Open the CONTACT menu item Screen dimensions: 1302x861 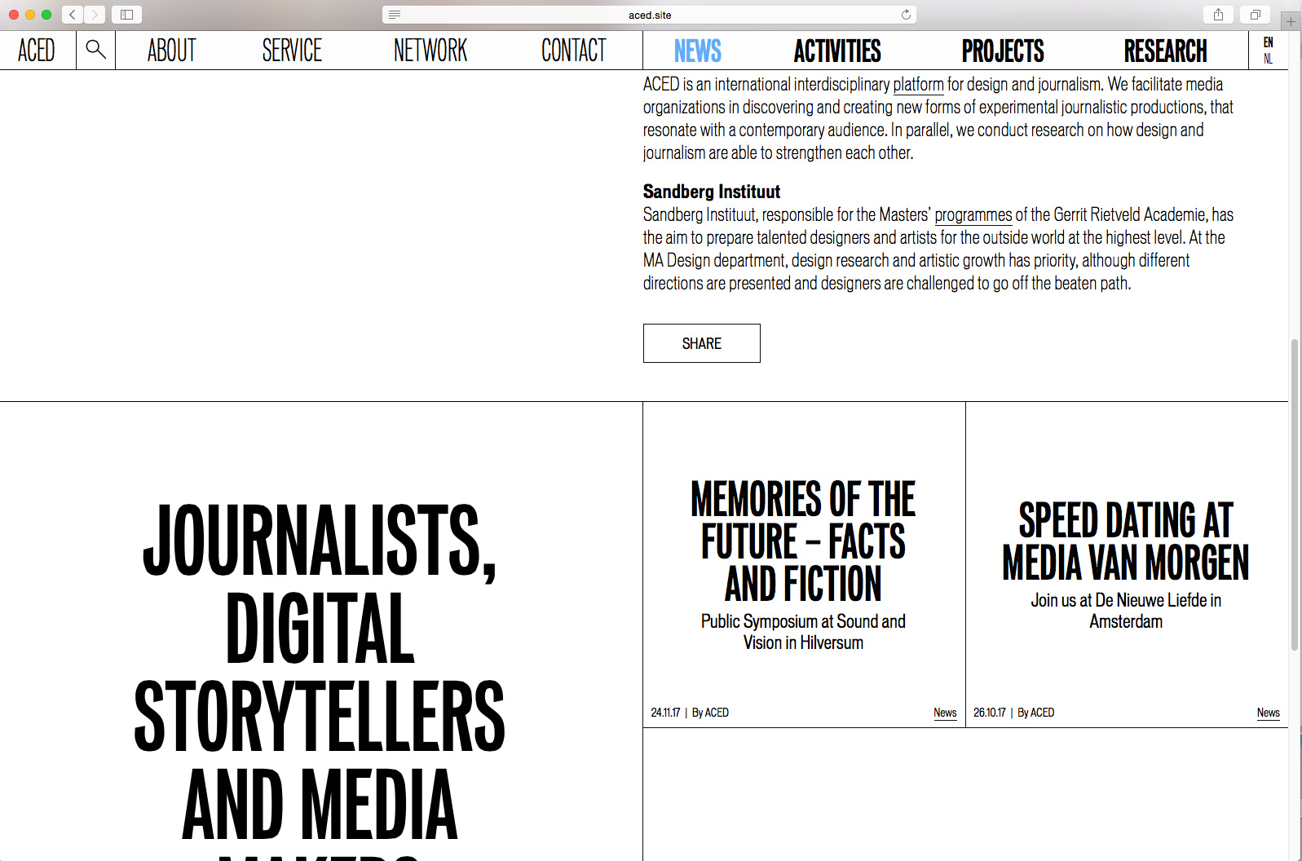pos(574,51)
